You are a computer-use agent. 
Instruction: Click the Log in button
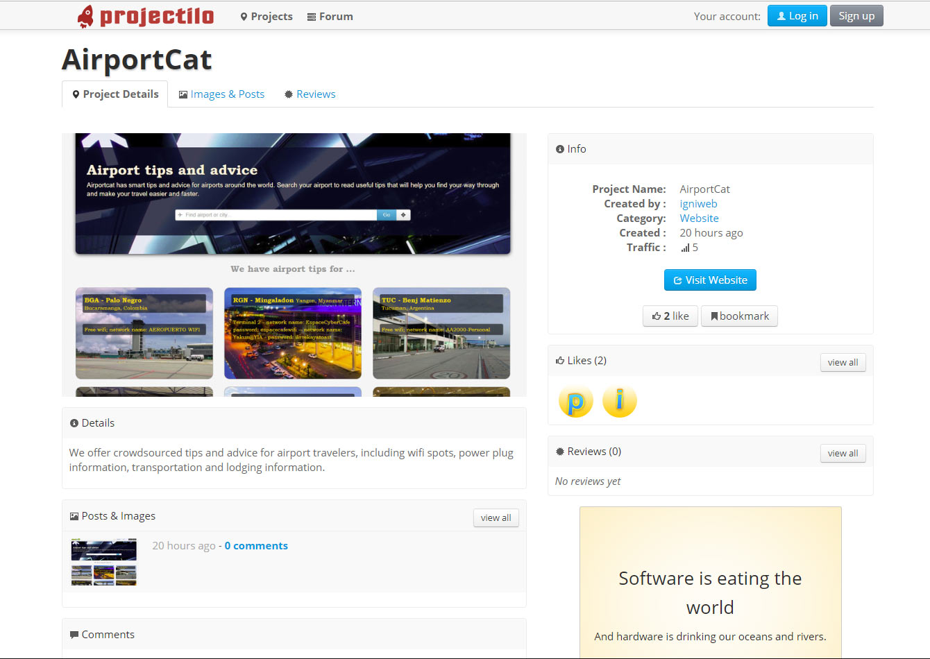click(797, 16)
